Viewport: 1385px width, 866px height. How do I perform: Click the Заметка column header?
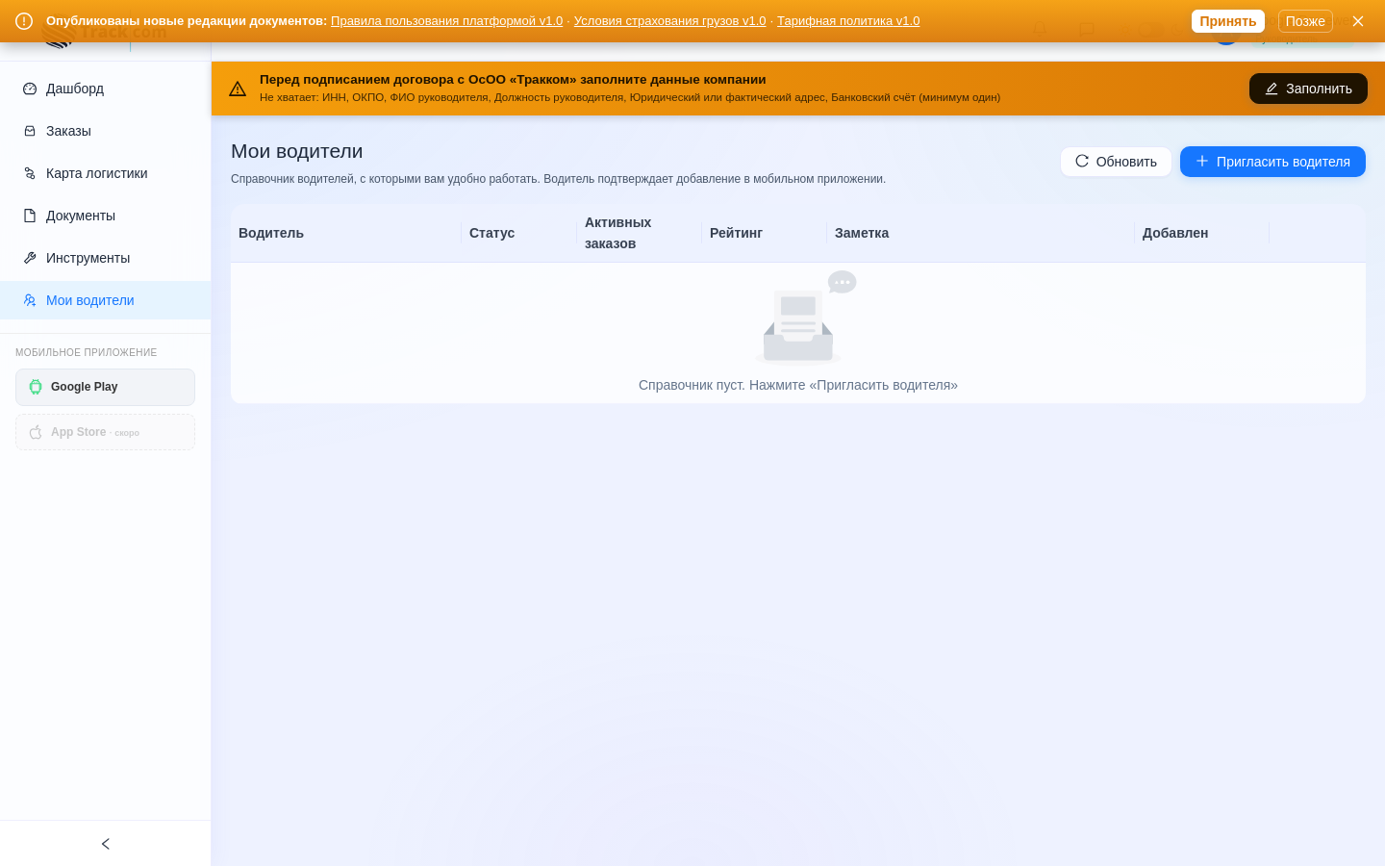click(981, 233)
